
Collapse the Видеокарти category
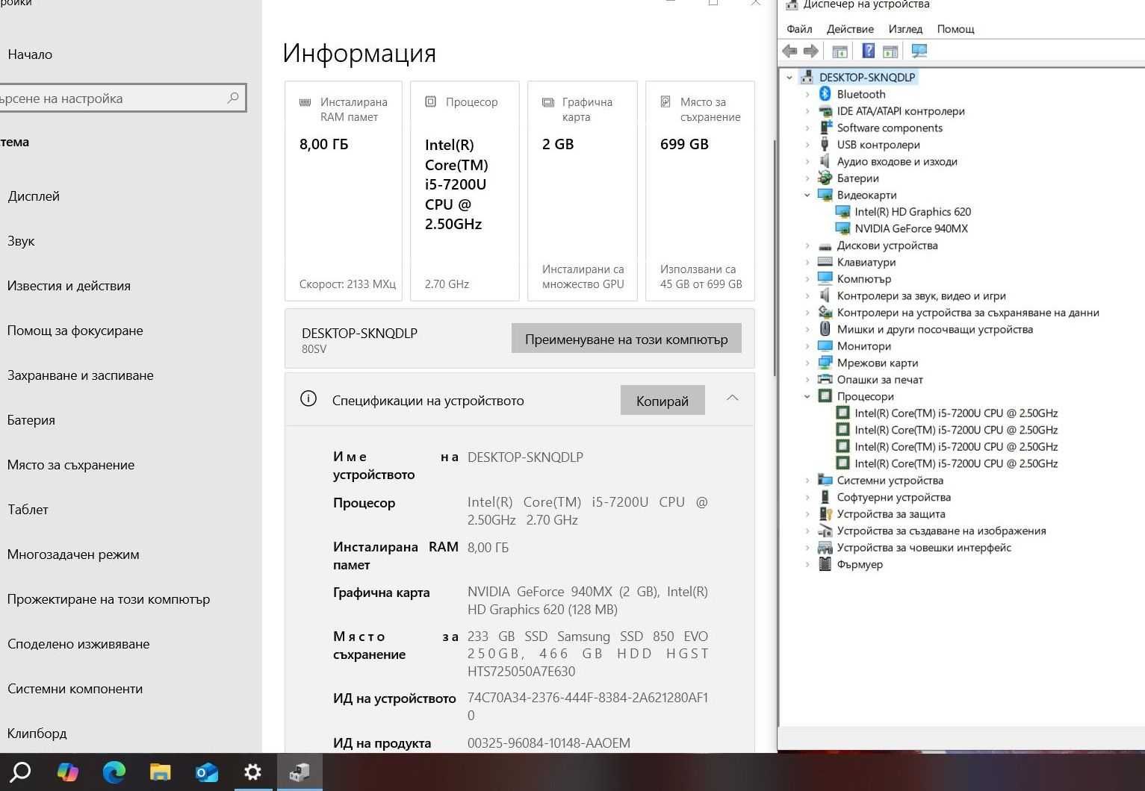pyautogui.click(x=807, y=195)
